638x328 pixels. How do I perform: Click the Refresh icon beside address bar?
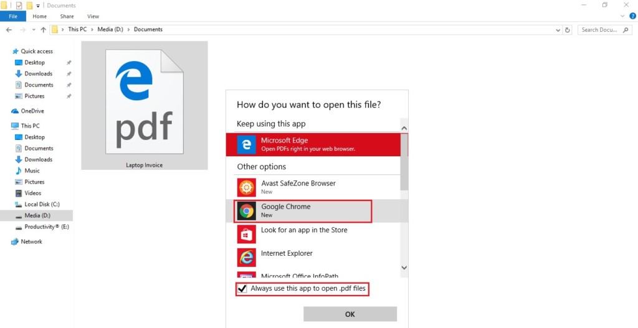tap(568, 30)
